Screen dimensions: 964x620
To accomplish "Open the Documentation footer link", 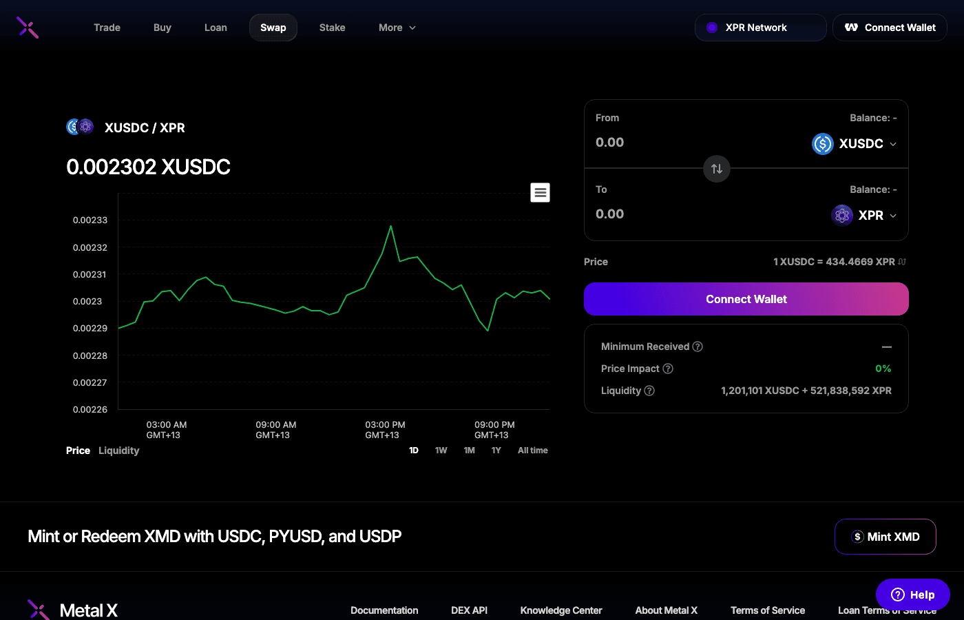I will point(384,610).
